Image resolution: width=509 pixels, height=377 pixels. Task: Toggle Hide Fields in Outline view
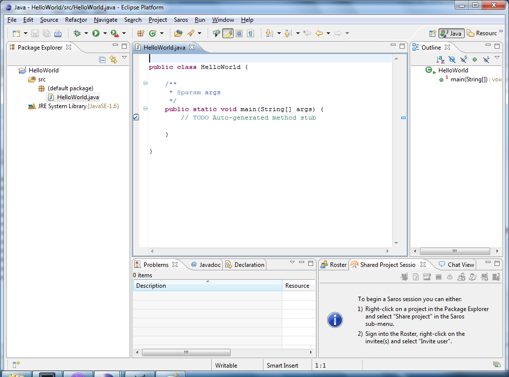tap(452, 60)
